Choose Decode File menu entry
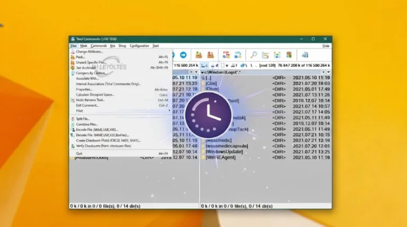The image size is (407, 227). click(120, 135)
